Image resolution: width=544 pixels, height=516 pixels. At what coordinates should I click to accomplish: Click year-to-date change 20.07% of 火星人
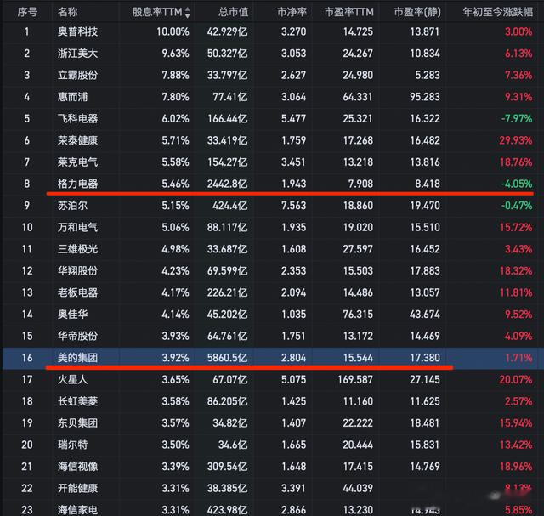pyautogui.click(x=516, y=380)
